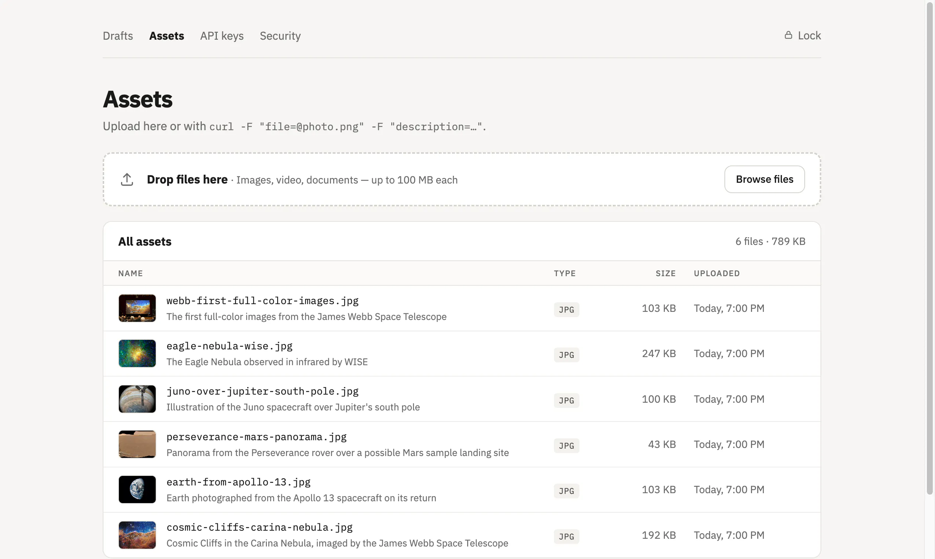The width and height of the screenshot is (935, 559).
Task: Click the Apollo 13 Earth photo description
Action: [301, 498]
